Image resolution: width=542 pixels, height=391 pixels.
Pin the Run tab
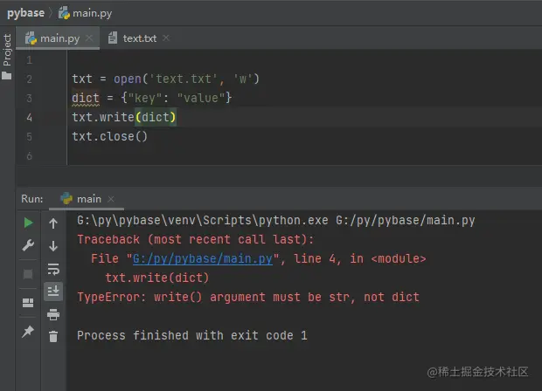(28, 332)
